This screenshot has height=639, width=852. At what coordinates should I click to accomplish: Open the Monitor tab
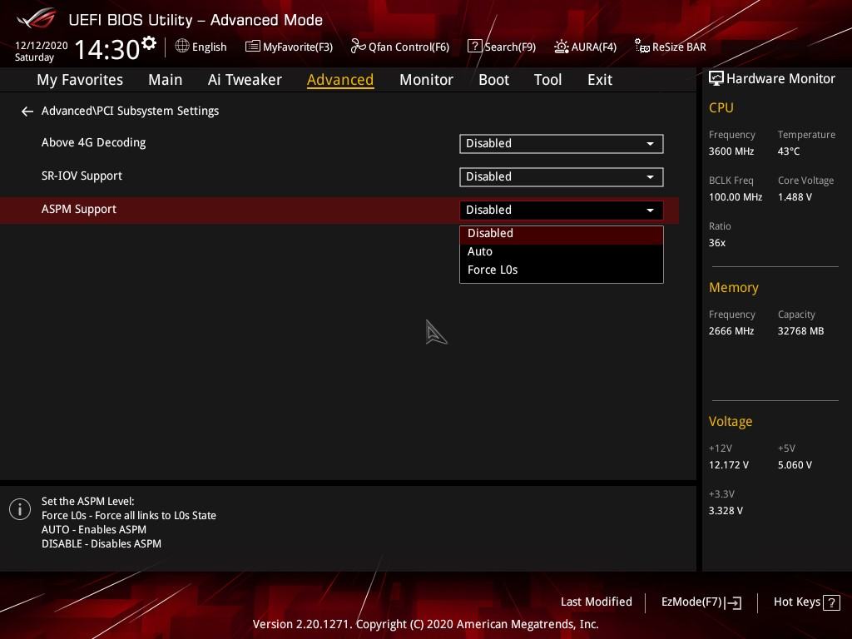tap(426, 80)
